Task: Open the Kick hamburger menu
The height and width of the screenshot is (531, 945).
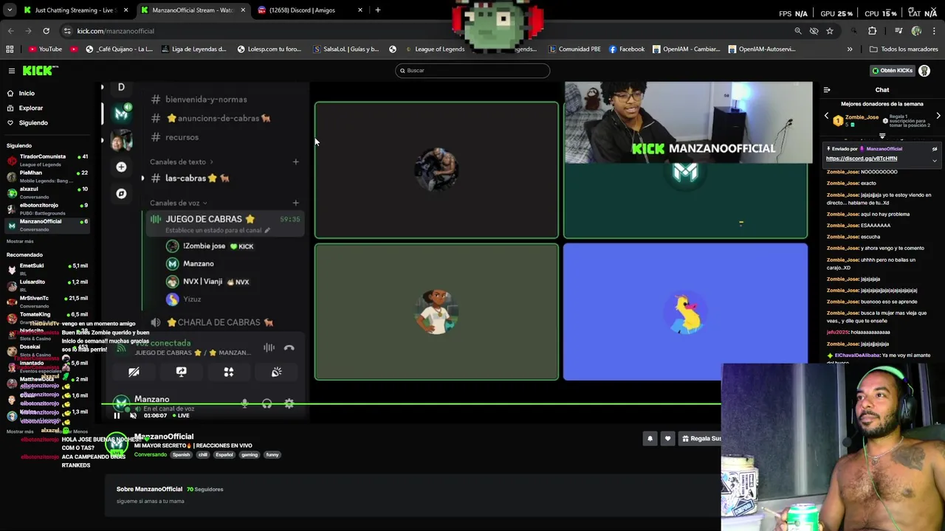Action: pos(12,71)
